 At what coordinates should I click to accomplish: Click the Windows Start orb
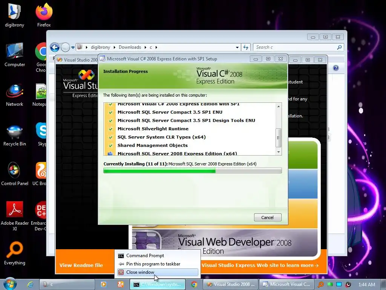[10, 284]
